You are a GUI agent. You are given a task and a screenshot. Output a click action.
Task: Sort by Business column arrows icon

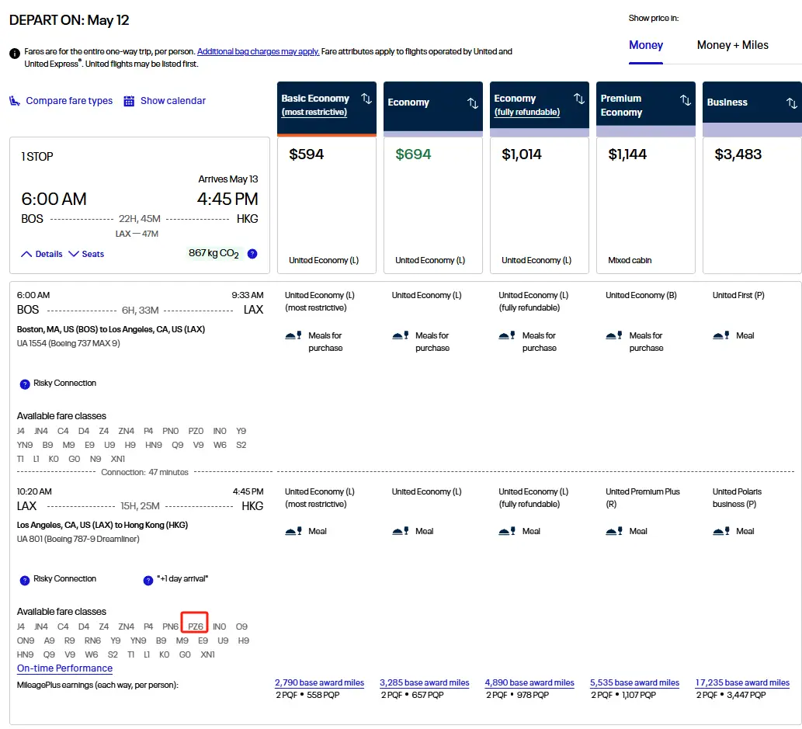792,102
